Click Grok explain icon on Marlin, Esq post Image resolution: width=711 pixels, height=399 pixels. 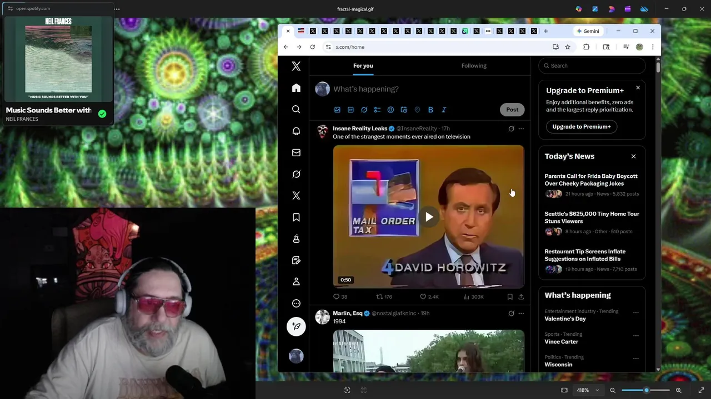click(511, 313)
